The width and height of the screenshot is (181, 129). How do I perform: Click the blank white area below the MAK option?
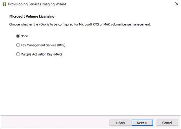(87, 87)
